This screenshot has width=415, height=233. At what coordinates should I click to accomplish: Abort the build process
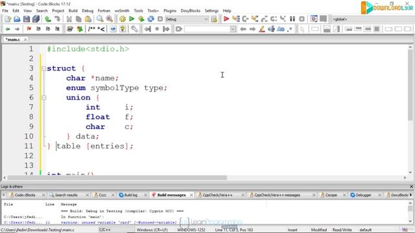160,19
